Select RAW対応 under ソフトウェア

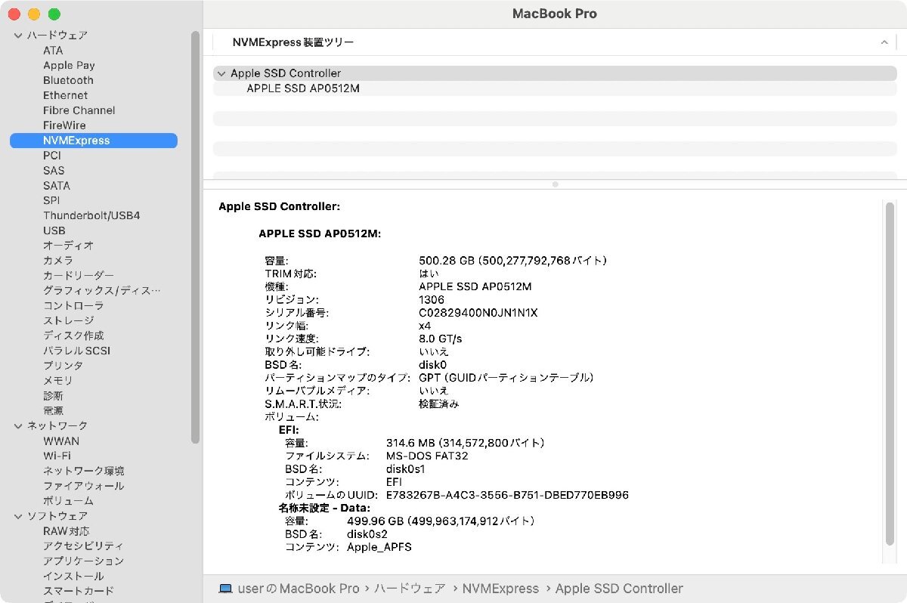coord(66,530)
